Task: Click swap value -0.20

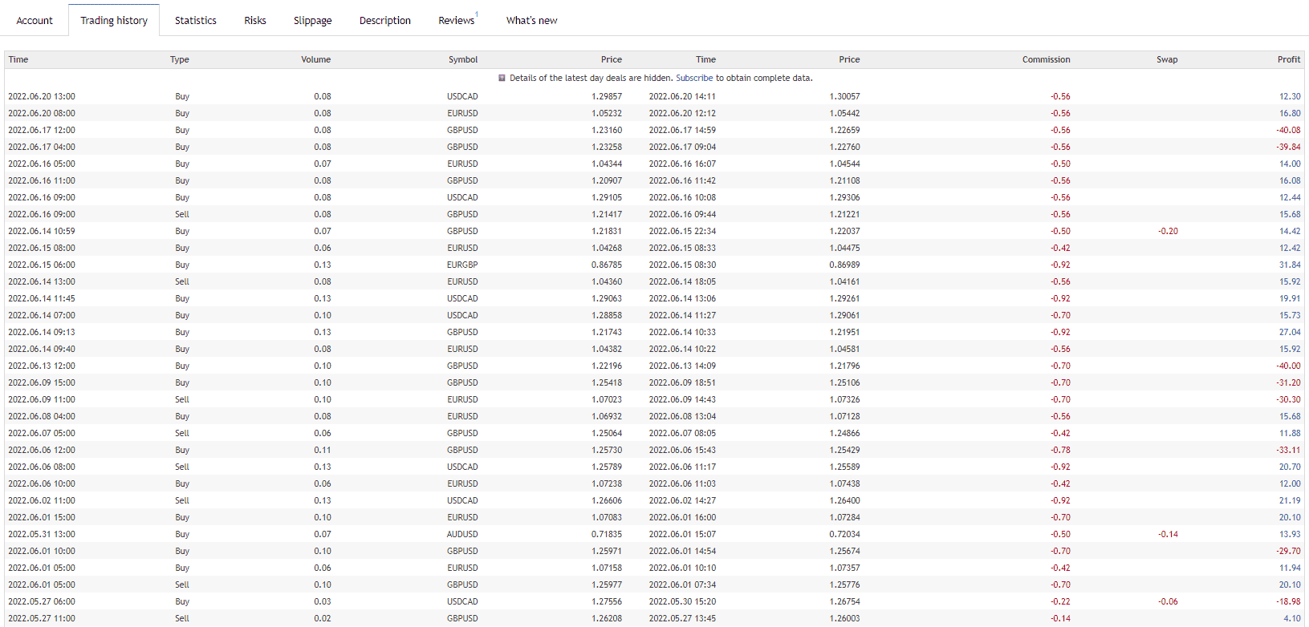Action: tap(1168, 231)
